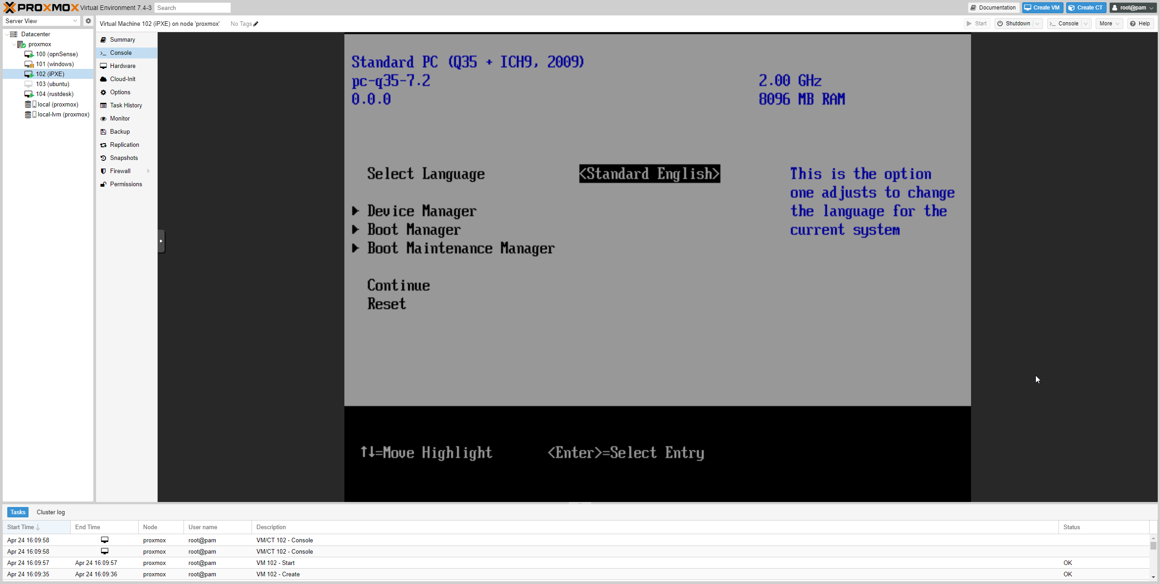This screenshot has height=584, width=1160.
Task: Select the 101 (windows) VM
Action: click(x=54, y=64)
